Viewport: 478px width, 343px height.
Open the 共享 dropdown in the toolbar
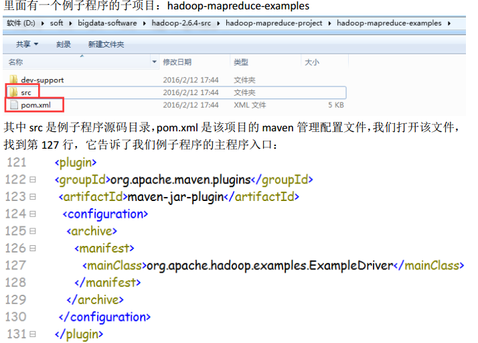(x=27, y=44)
